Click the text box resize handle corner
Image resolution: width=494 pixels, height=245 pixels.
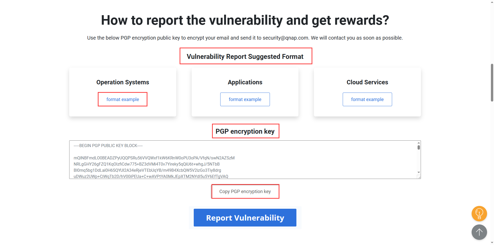tap(419, 177)
